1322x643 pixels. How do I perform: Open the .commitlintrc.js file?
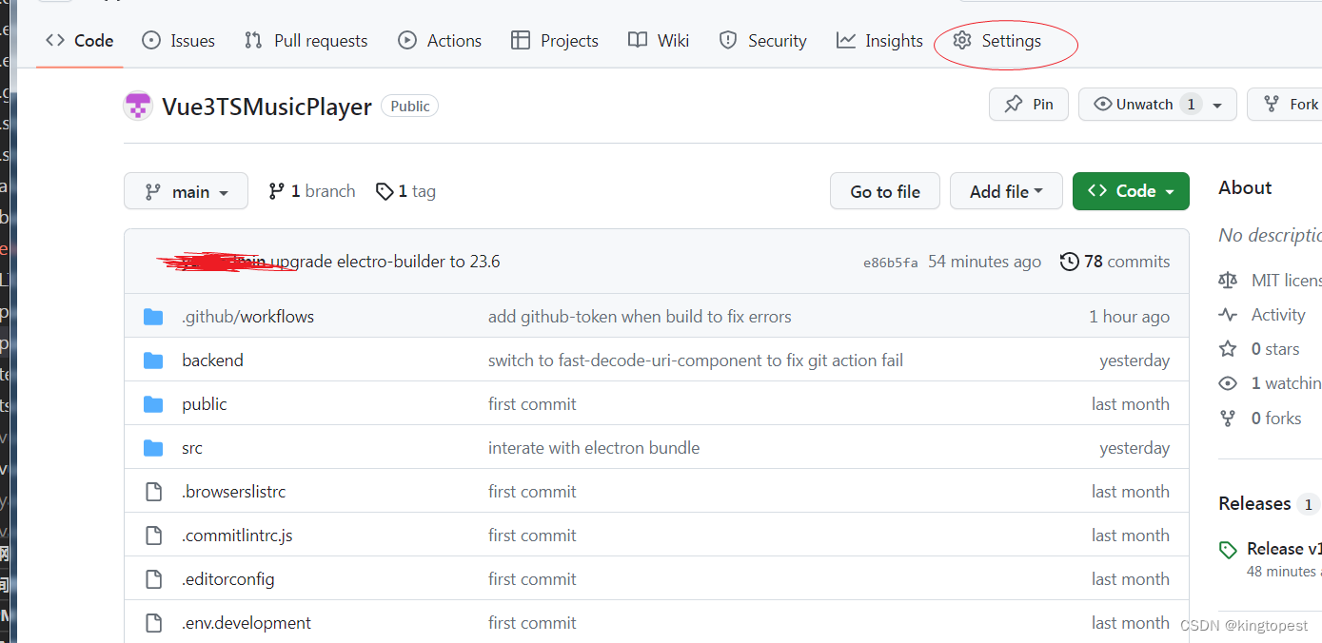(237, 536)
